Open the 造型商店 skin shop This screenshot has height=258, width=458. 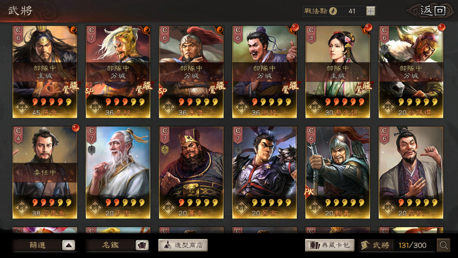click(x=183, y=245)
